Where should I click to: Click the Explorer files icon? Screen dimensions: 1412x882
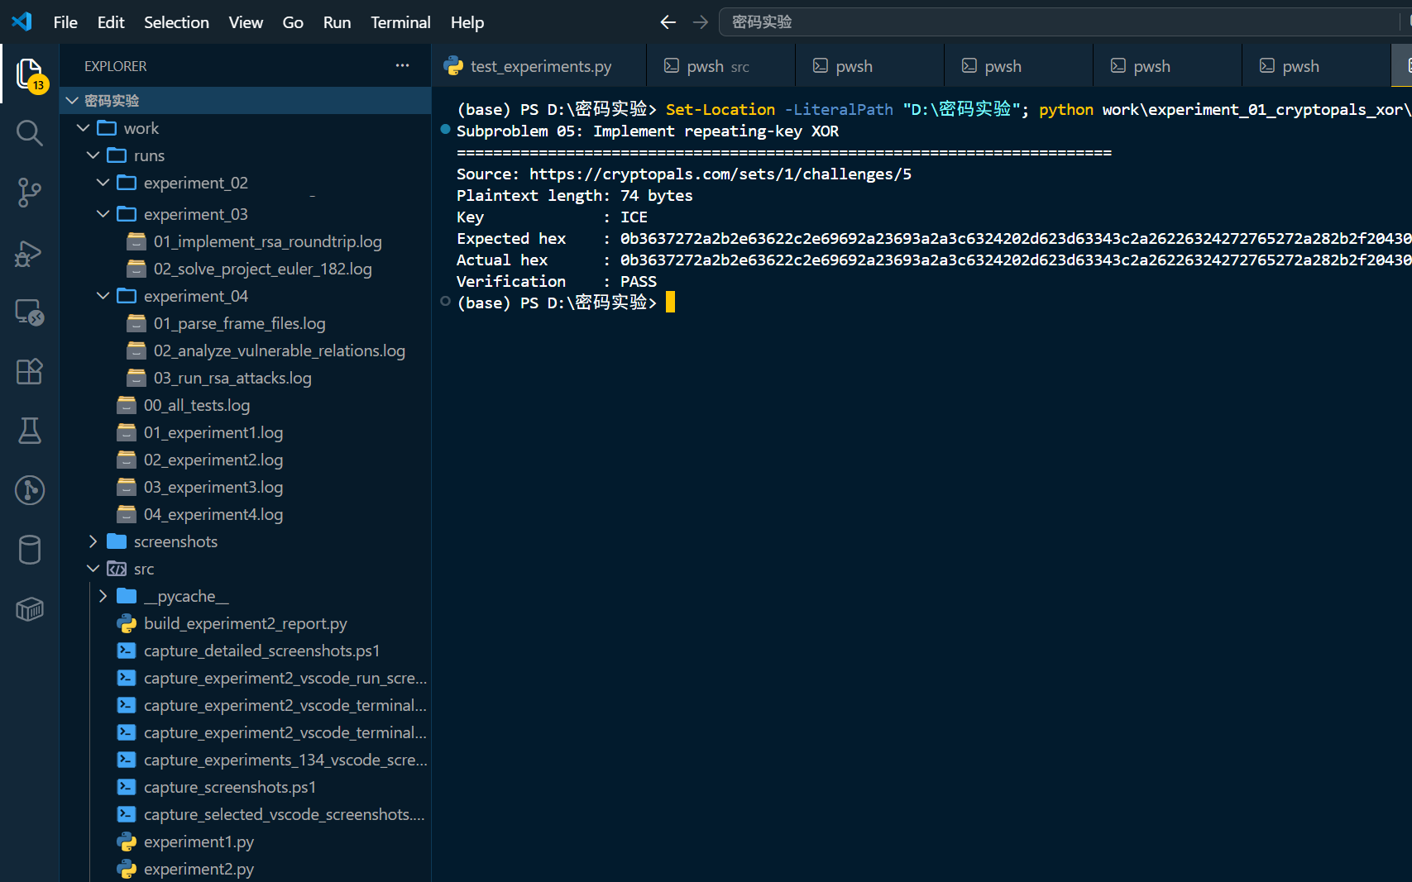coord(30,74)
